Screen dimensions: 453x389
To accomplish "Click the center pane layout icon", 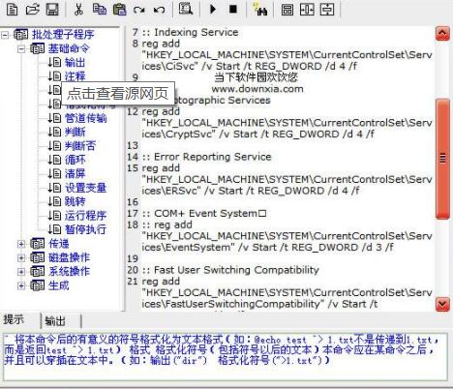I will 327,10.
